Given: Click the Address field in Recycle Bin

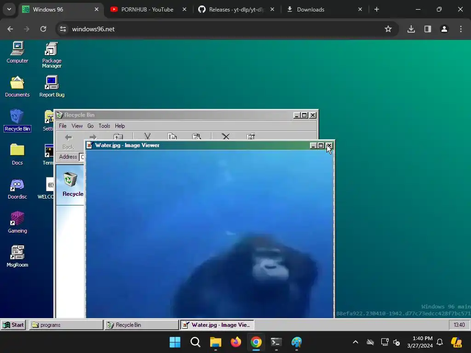Looking at the screenshot, I should tap(81, 157).
